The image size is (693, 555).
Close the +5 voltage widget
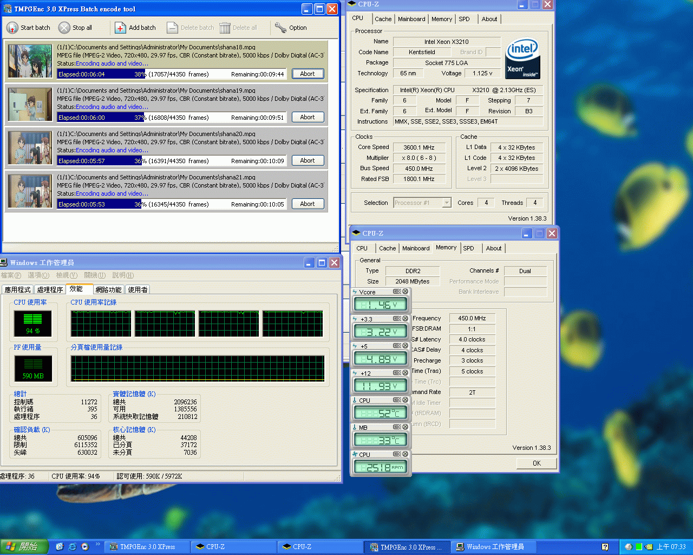[x=405, y=346]
